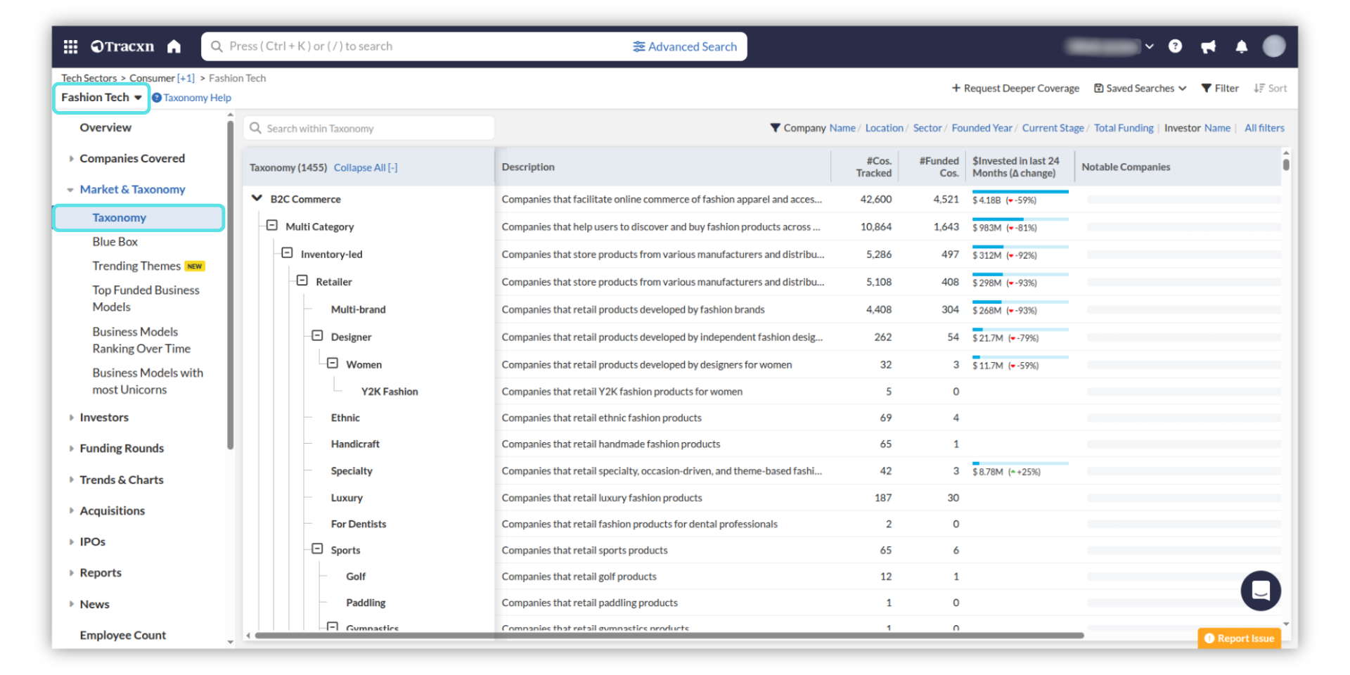Open the Fashion Tech sector dropdown
The height and width of the screenshot is (675, 1350).
[x=101, y=98]
